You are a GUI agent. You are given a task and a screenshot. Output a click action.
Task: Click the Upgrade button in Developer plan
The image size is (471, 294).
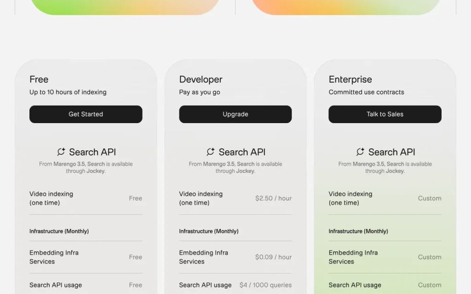tap(235, 114)
